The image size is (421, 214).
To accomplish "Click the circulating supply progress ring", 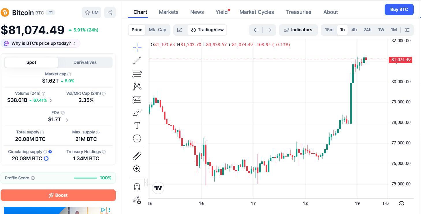I will (46, 159).
